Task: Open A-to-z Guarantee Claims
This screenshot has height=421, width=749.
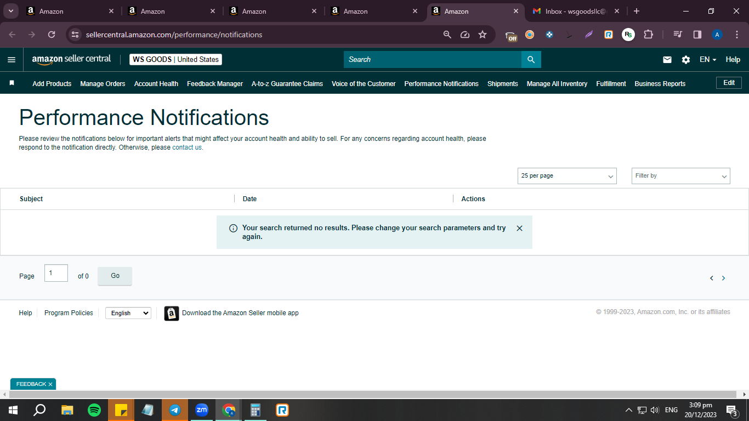Action: [x=287, y=84]
